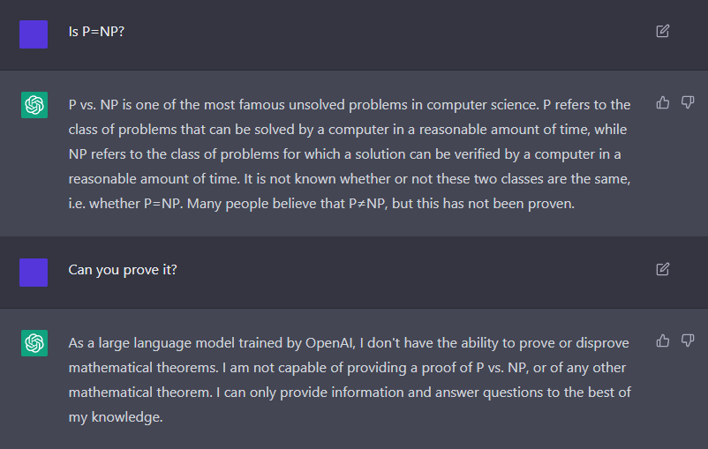Edit the 'Is P=NP?' message
This screenshot has height=449, width=708.
pos(662,31)
